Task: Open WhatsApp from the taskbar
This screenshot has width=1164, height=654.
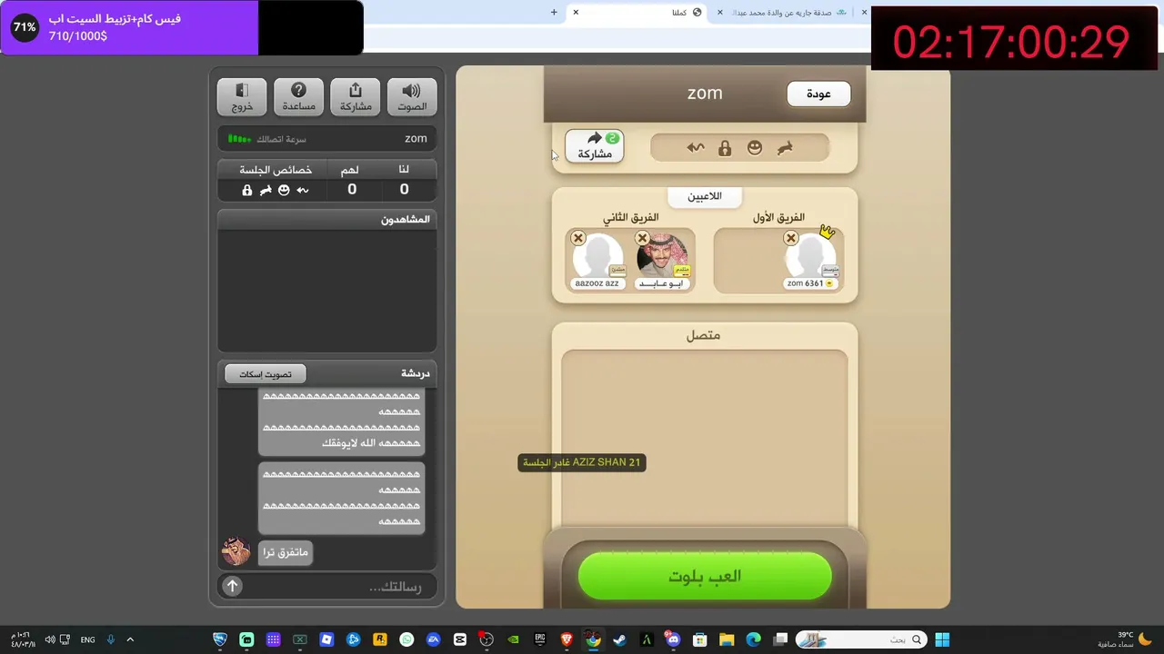Action: (x=406, y=639)
